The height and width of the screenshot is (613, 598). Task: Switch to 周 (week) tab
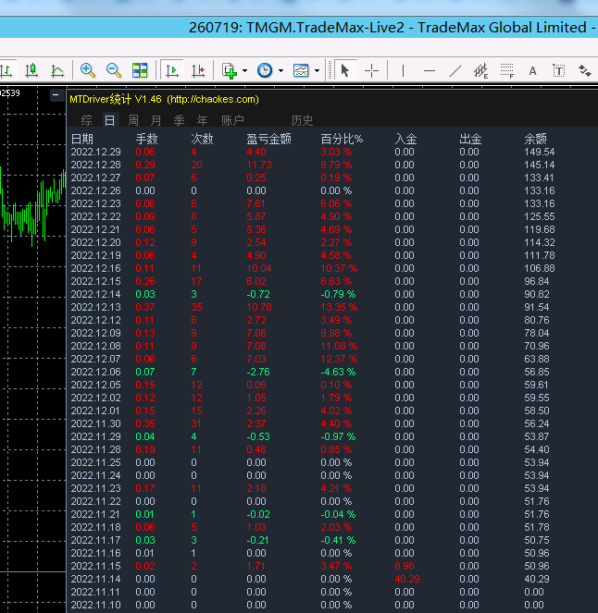click(x=133, y=120)
